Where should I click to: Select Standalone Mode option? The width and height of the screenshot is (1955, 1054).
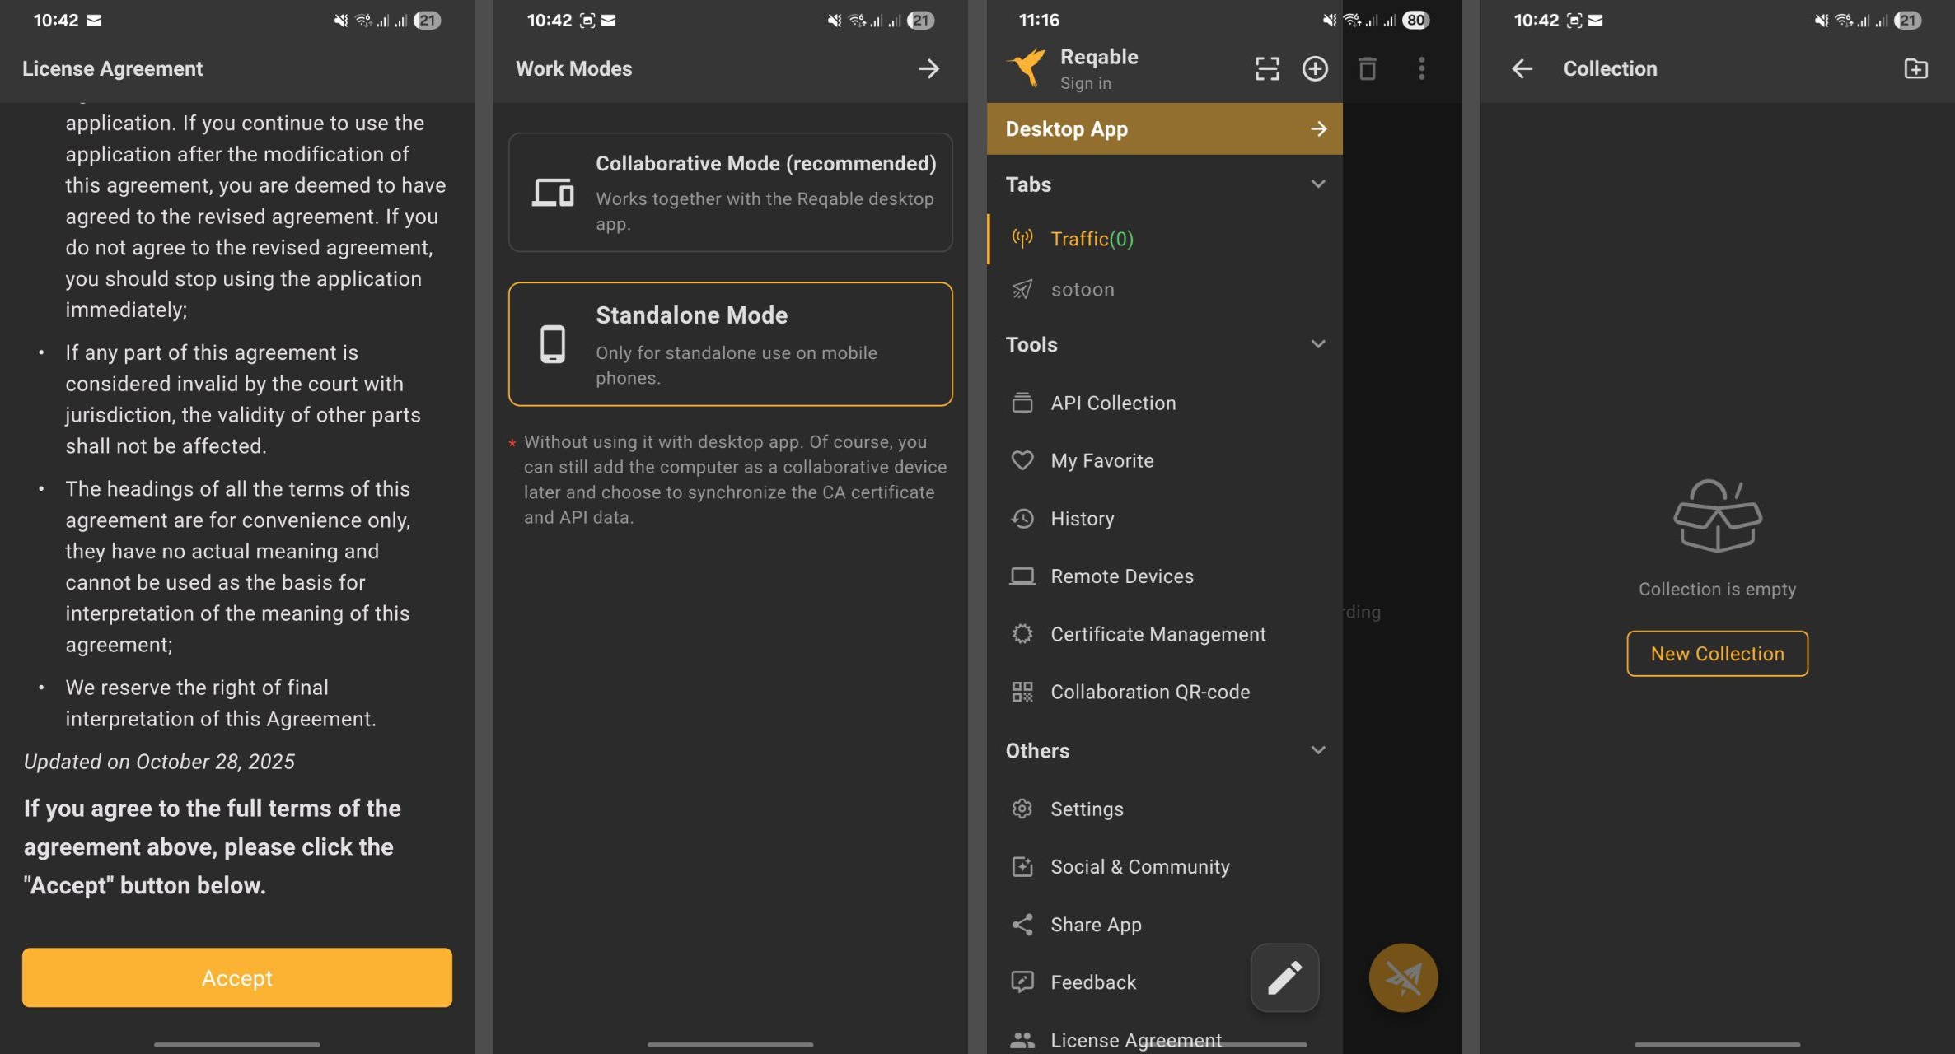point(730,344)
